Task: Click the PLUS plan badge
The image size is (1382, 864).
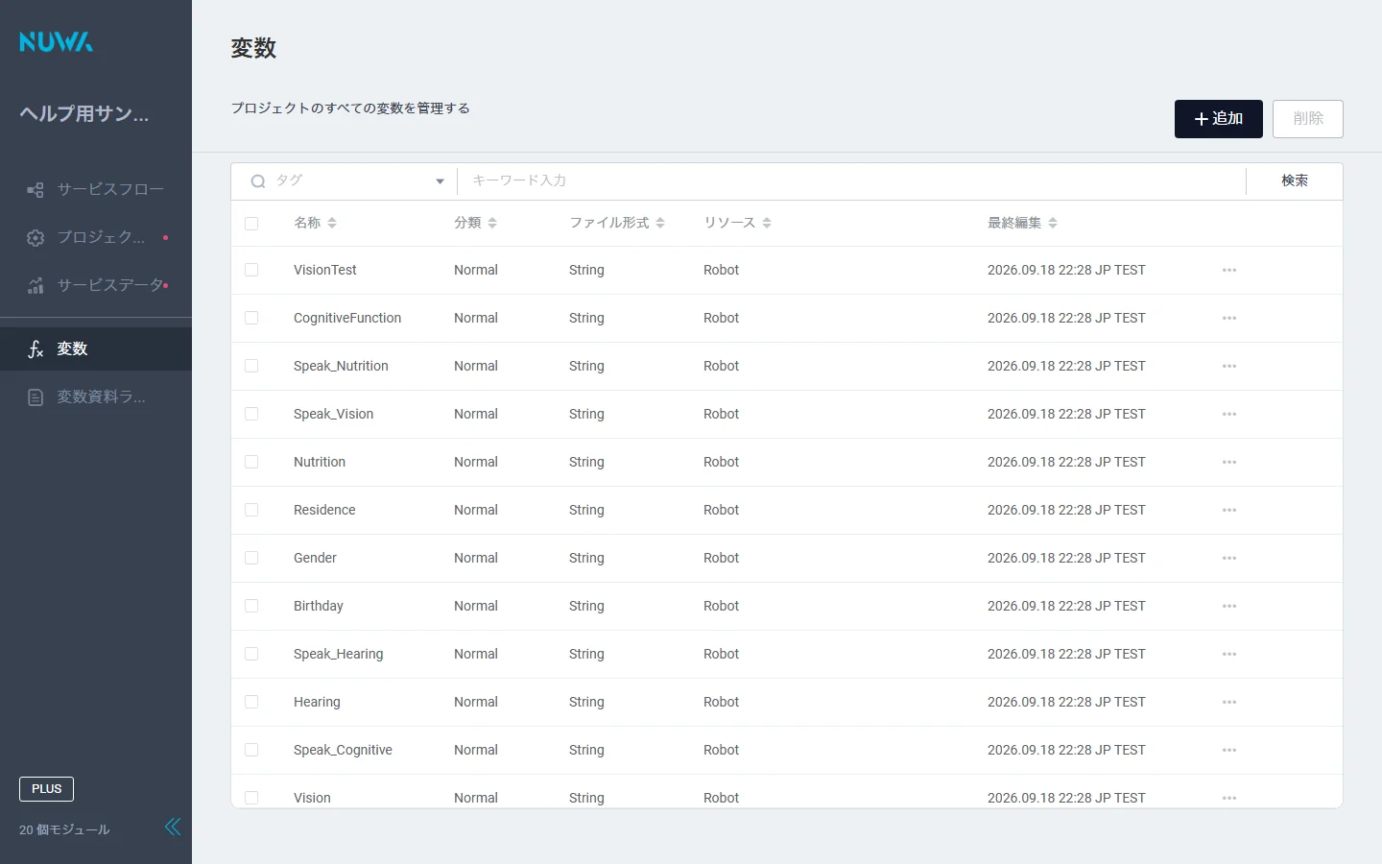Action: [46, 789]
